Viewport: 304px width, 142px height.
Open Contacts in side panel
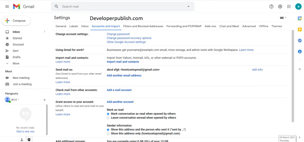pos(300,52)
